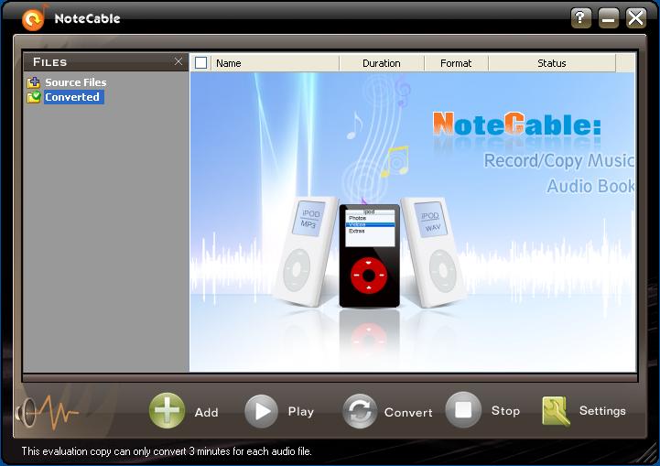
Task: Click the Status column header
Action: 552,63
